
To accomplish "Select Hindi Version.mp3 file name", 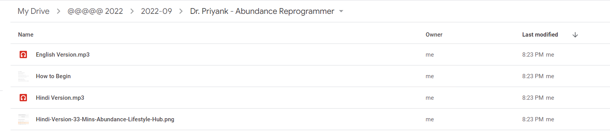I will pos(60,98).
